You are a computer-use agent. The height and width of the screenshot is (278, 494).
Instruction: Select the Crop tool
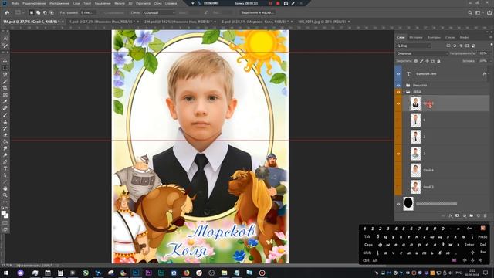(5, 88)
